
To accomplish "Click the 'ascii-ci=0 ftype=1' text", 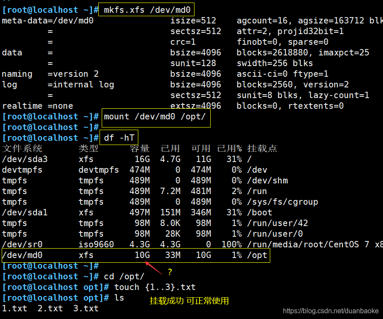I will click(x=283, y=74).
